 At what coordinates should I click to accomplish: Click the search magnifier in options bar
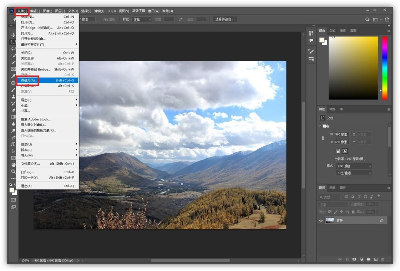[x=367, y=20]
